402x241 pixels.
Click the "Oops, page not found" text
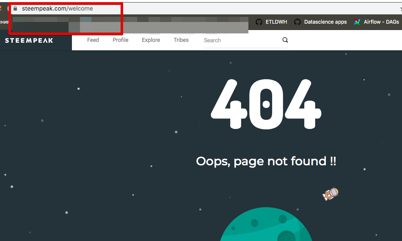coord(266,161)
